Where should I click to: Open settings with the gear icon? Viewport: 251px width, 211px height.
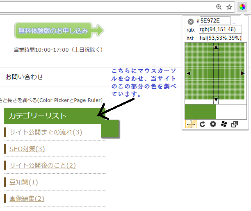click(213, 124)
